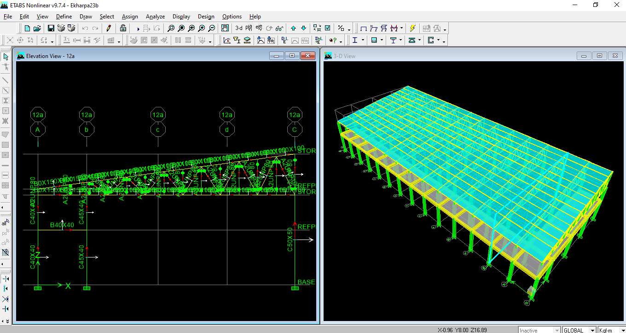Select the Pan hand tool
The height and width of the screenshot is (333, 626).
[x=225, y=28]
